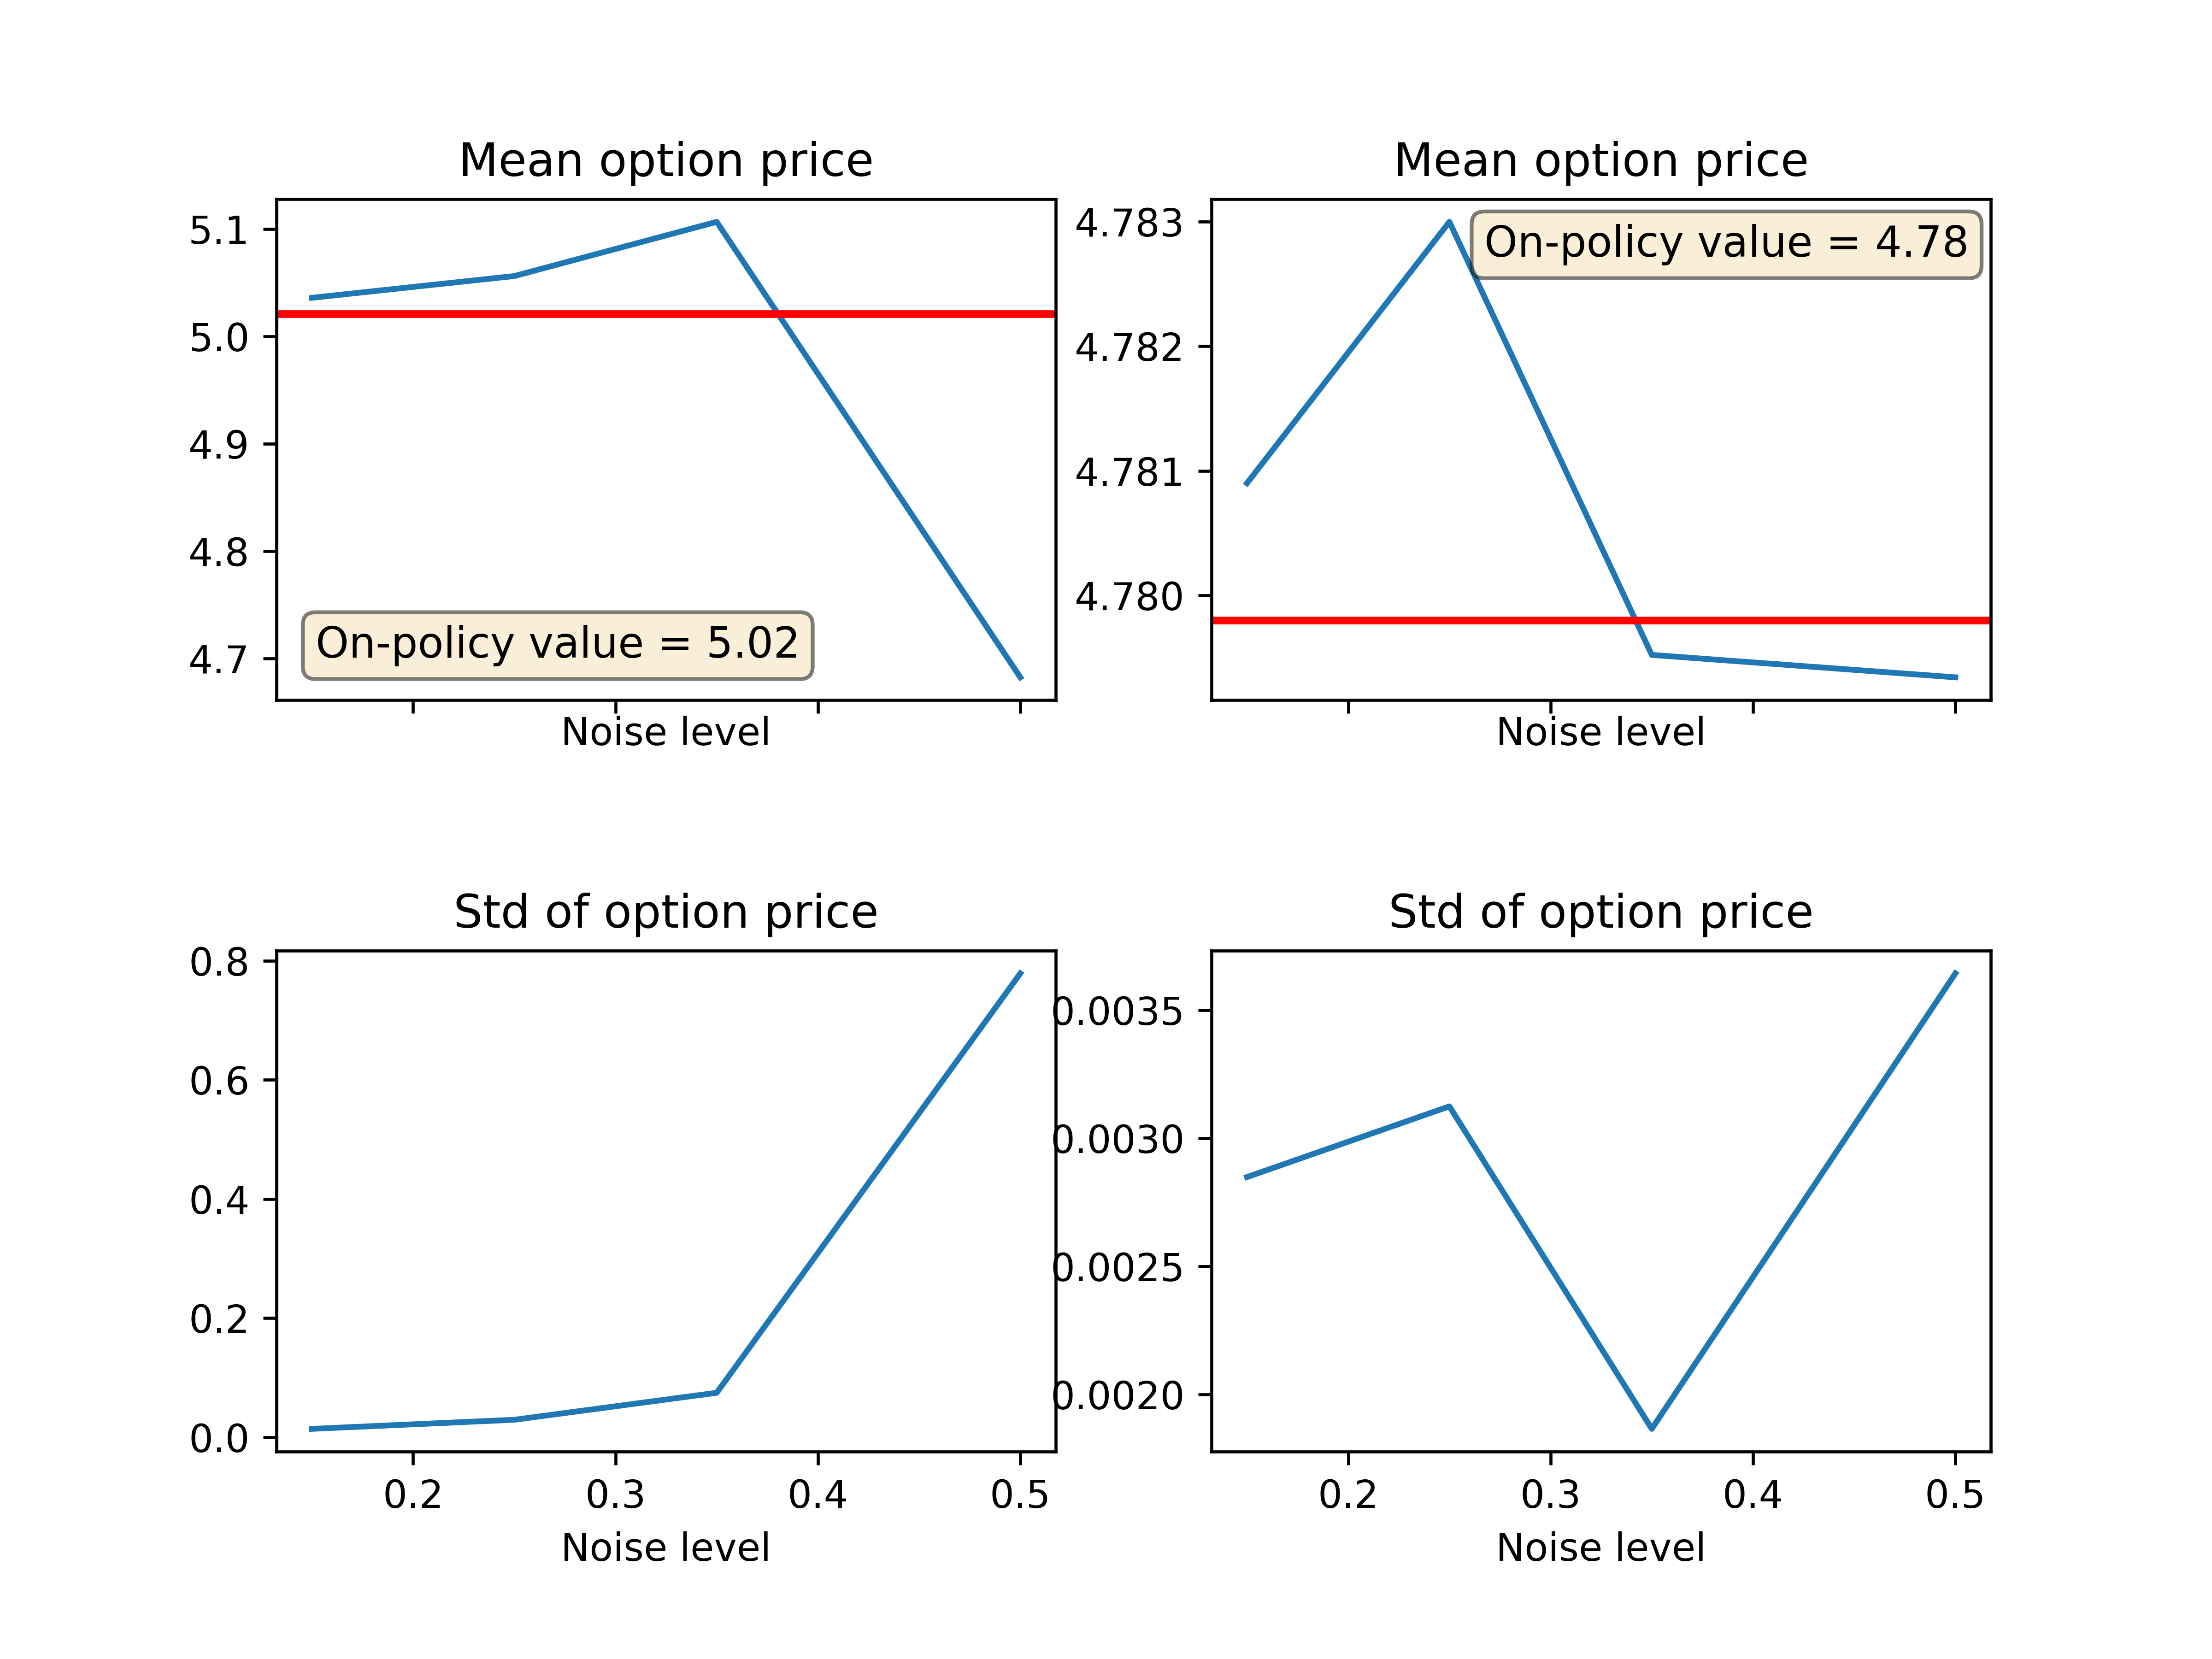
Task: Click the 'On-policy value = 4.78' annotation box
Action: (x=1725, y=243)
